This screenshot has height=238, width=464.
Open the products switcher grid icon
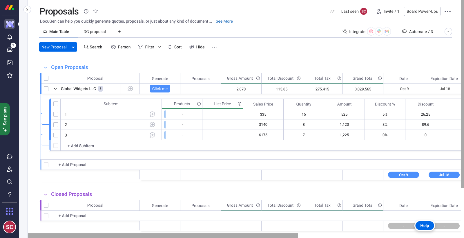(x=10, y=211)
